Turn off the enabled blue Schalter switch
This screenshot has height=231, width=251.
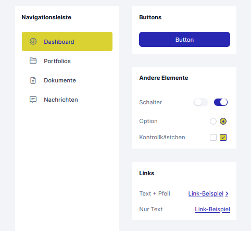221,102
